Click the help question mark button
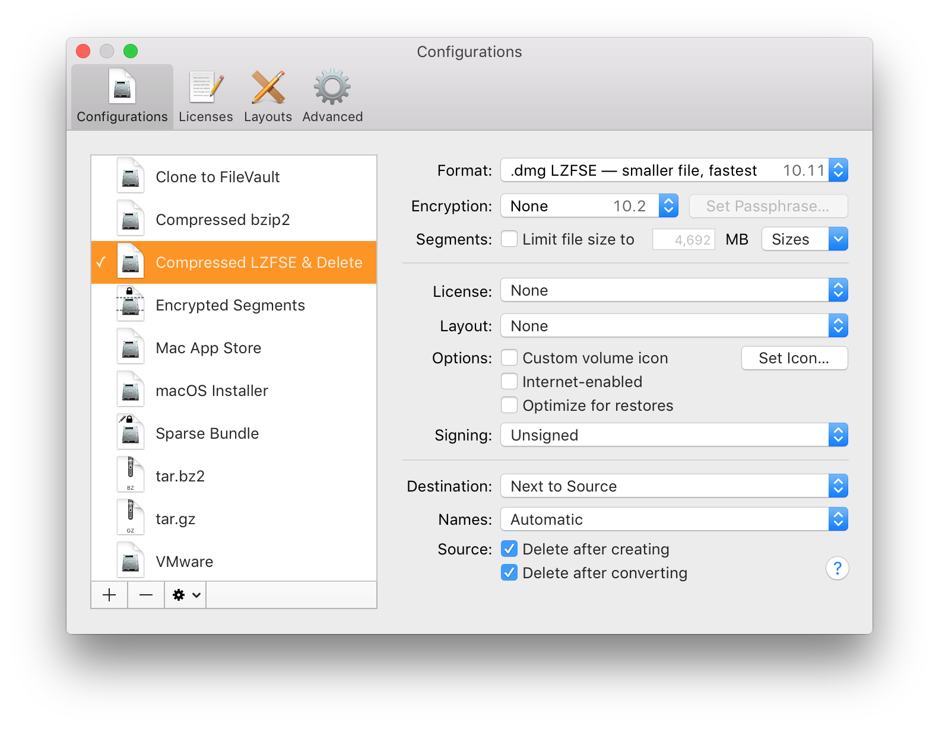This screenshot has width=939, height=729. [x=837, y=569]
